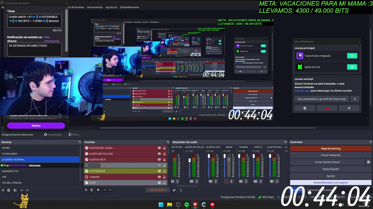Click Stop Streaming button
Viewport: 373px width, 209px height.
pos(331,148)
